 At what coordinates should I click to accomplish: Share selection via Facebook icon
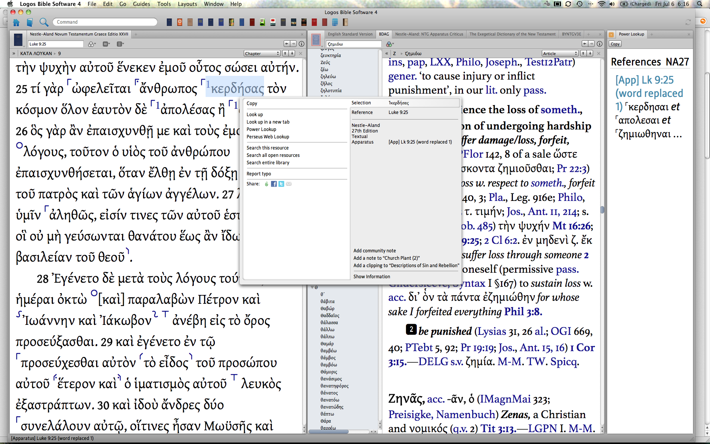pyautogui.click(x=274, y=184)
